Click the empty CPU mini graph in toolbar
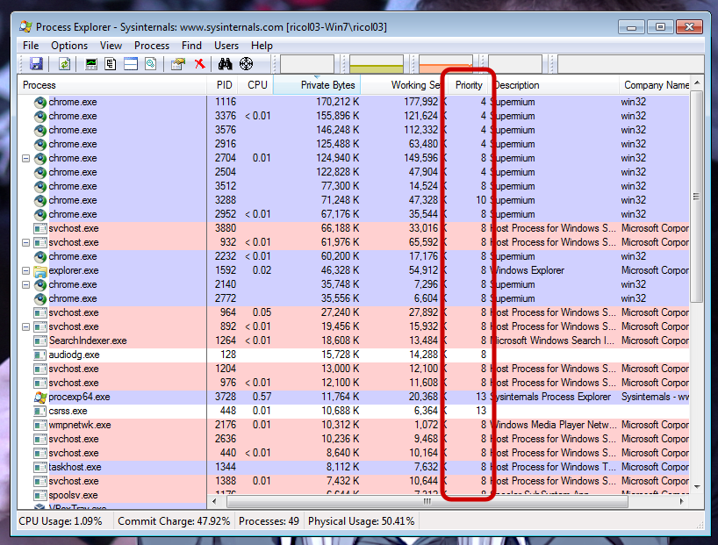The width and height of the screenshot is (718, 545). (x=307, y=64)
